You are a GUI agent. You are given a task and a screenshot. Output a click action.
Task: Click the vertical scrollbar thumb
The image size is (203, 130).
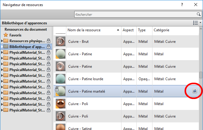tap(201, 75)
